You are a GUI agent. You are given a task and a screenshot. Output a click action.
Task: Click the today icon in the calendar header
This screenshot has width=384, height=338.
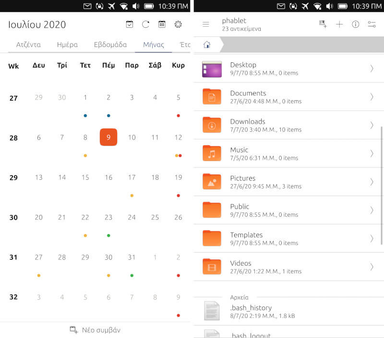pos(130,24)
